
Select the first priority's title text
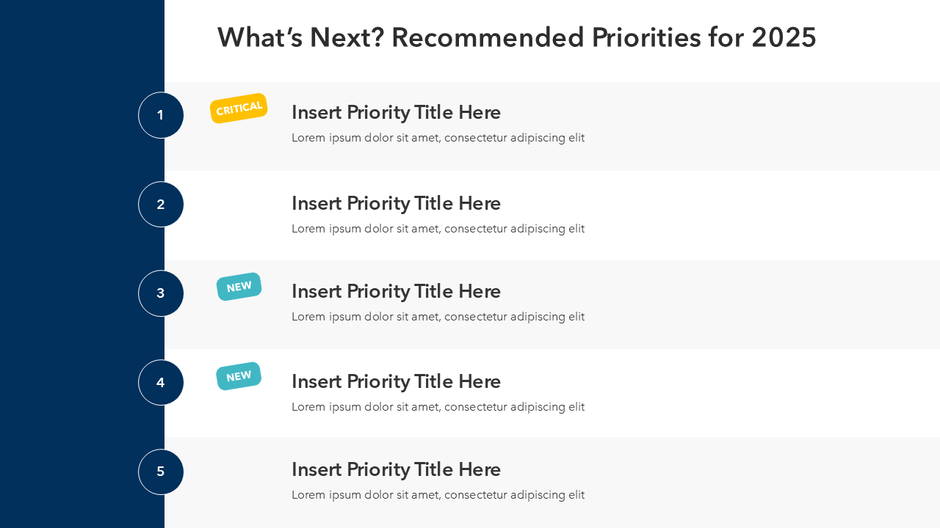(396, 112)
